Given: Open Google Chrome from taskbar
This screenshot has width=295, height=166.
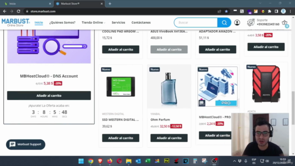Looking at the screenshot, I should tap(91, 161).
